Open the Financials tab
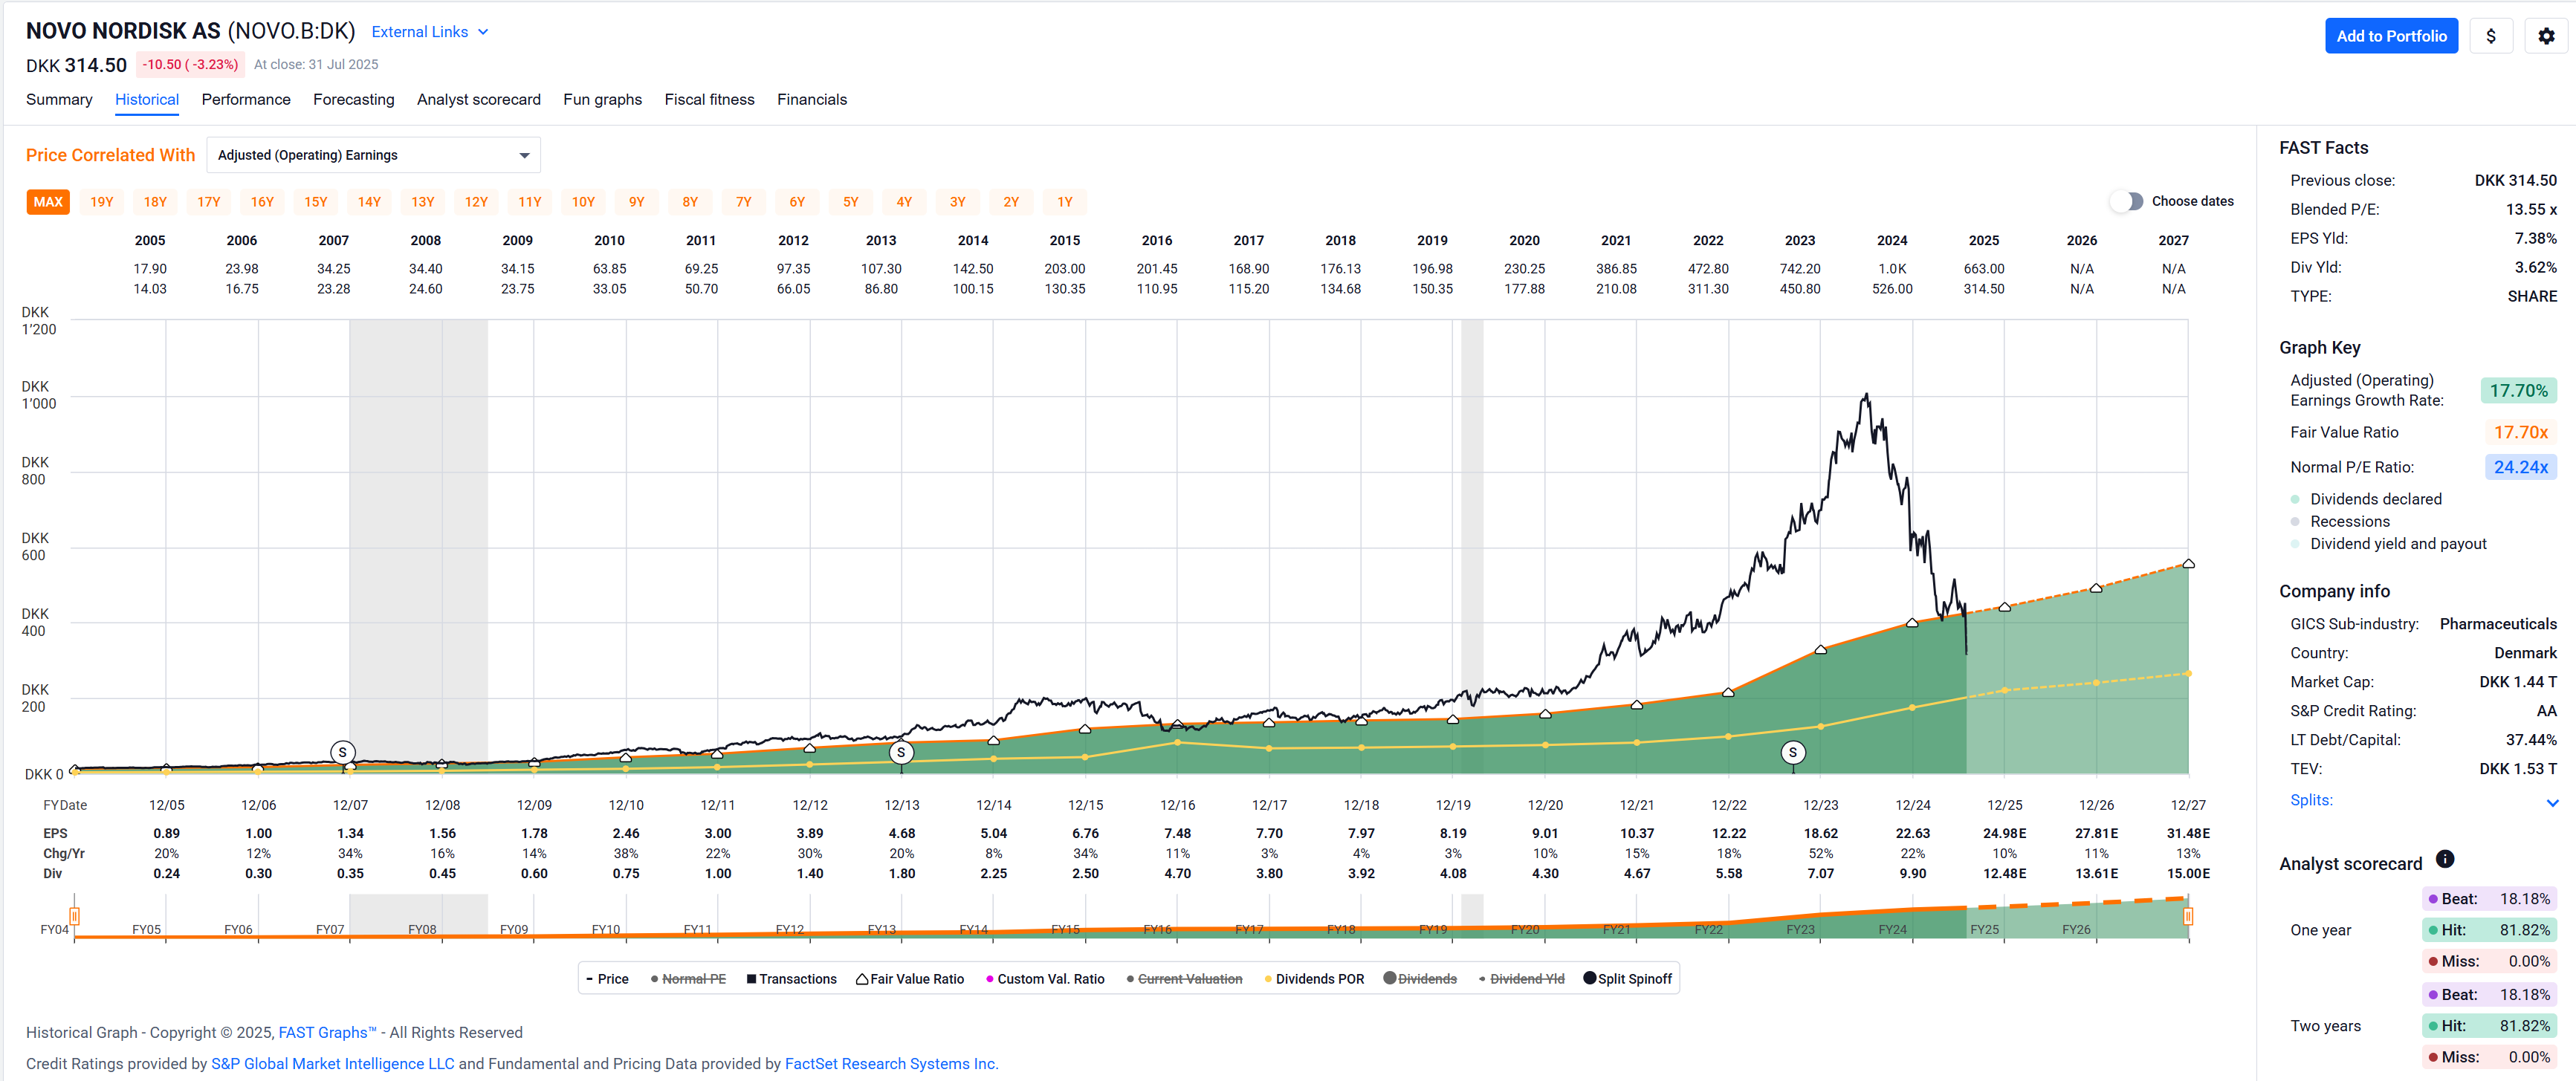 point(812,99)
